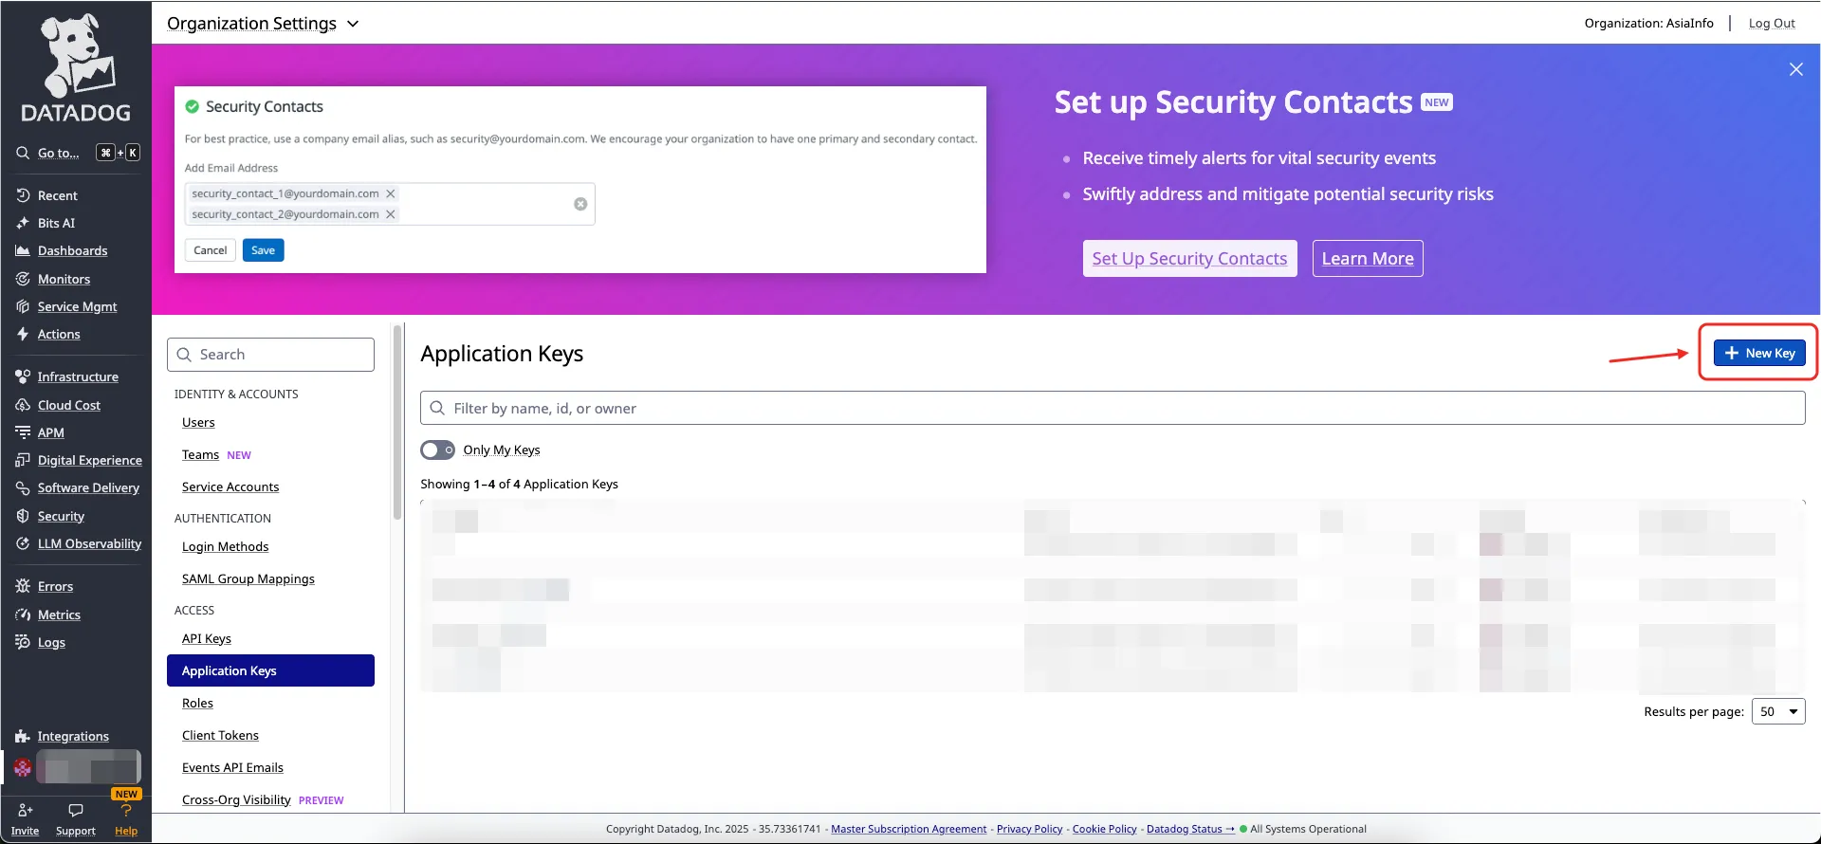Viewport: 1821px width, 844px height.
Task: Open the Integrations puzzle icon
Action: coord(23,736)
